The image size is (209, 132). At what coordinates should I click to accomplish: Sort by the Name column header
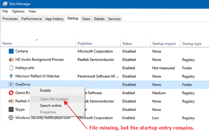coord(7,44)
